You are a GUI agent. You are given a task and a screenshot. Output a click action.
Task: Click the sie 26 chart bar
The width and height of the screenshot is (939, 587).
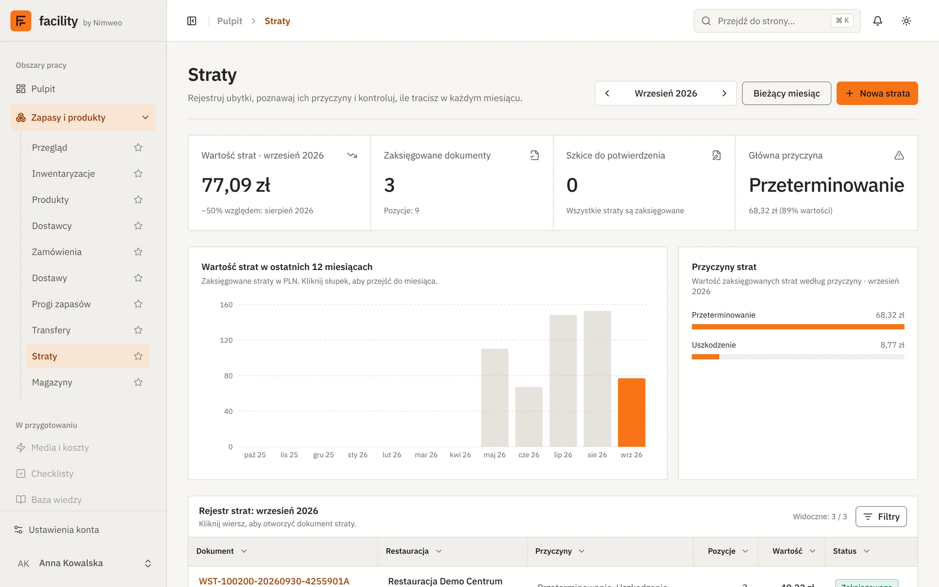[x=597, y=378]
